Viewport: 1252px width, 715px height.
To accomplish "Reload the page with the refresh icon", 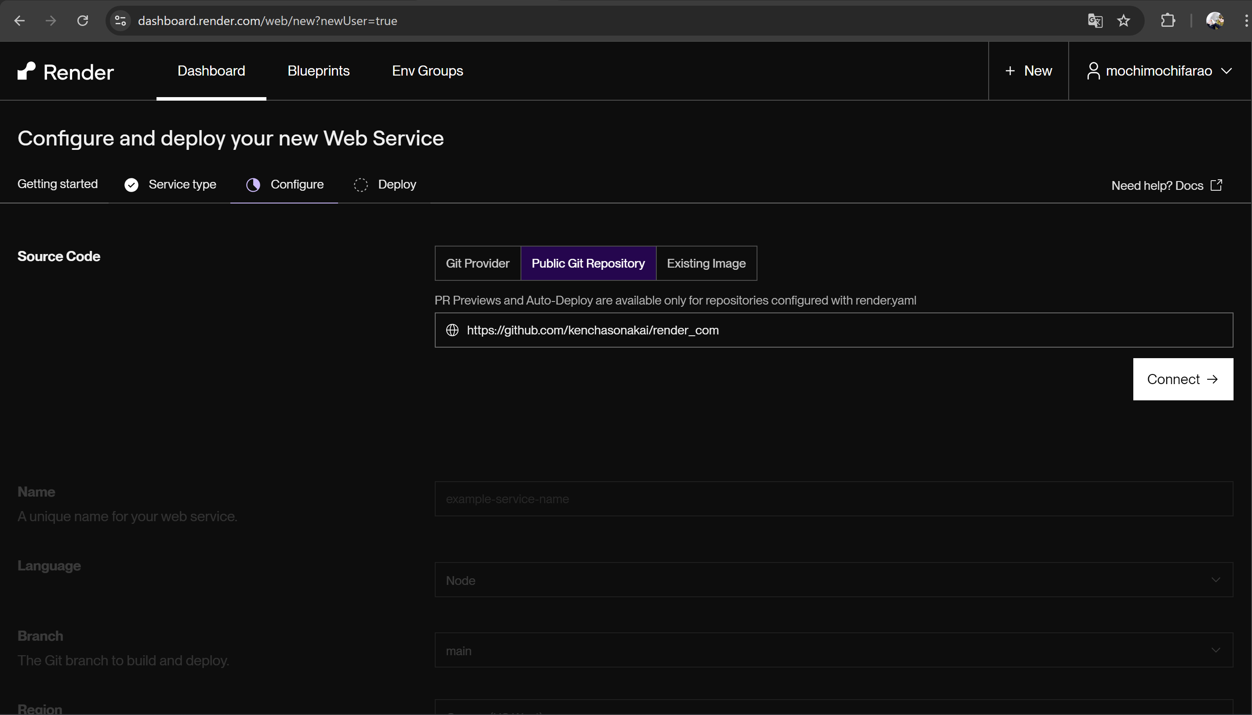I will (x=83, y=21).
